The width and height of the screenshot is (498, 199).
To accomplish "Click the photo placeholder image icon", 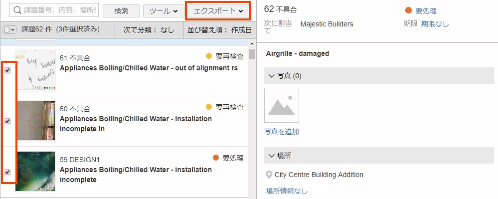I will tap(281, 105).
